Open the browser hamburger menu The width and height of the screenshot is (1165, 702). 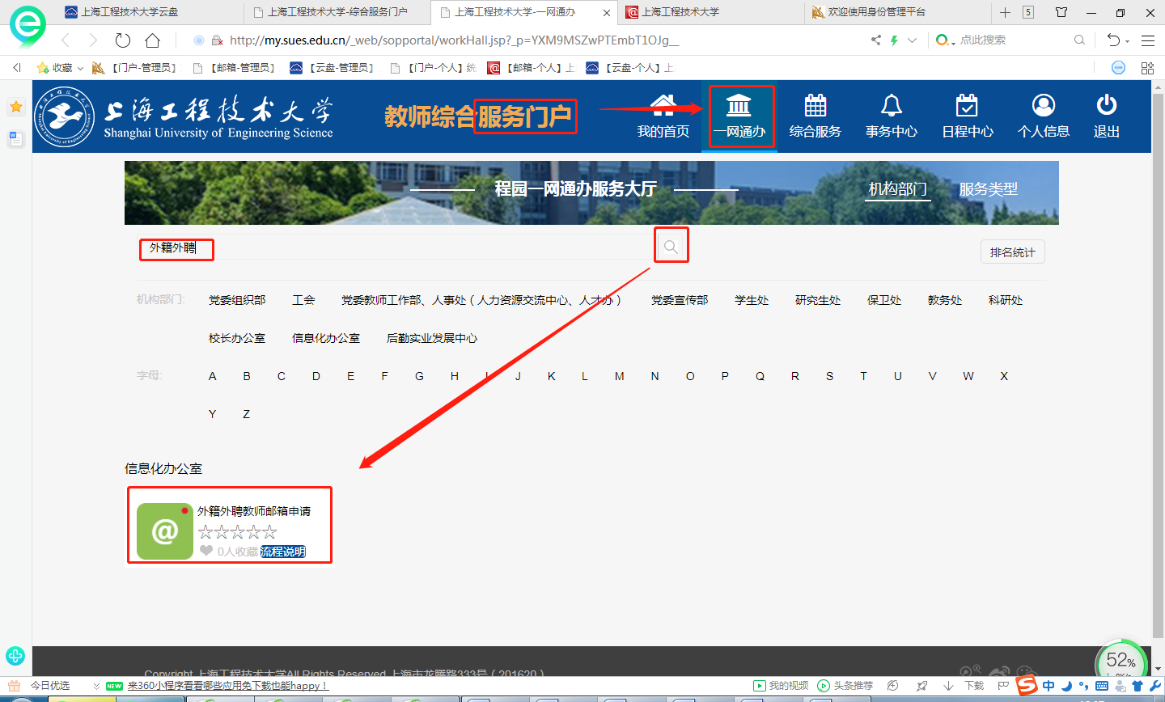click(1148, 40)
